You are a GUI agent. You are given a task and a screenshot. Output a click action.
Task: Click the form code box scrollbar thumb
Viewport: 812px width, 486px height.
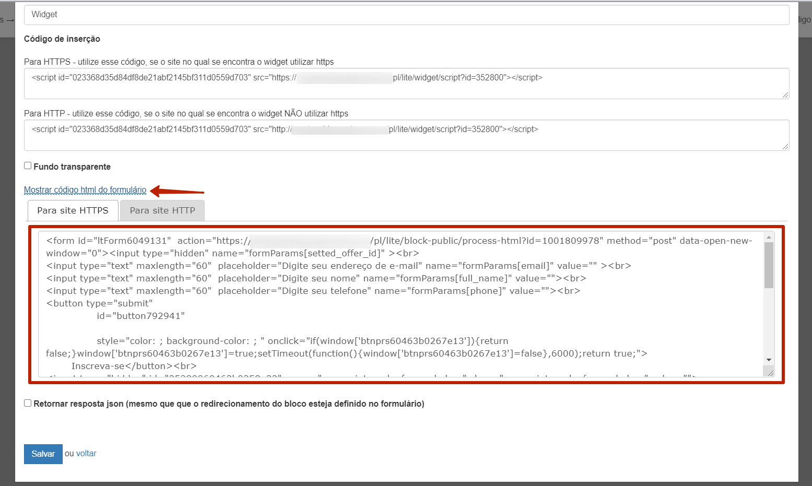[769, 265]
